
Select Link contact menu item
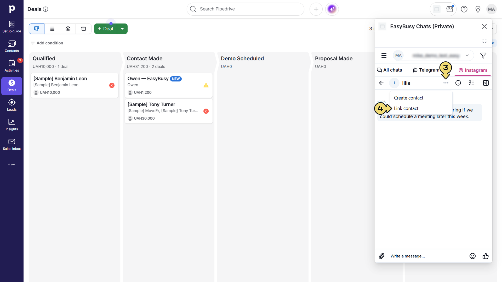point(421,108)
